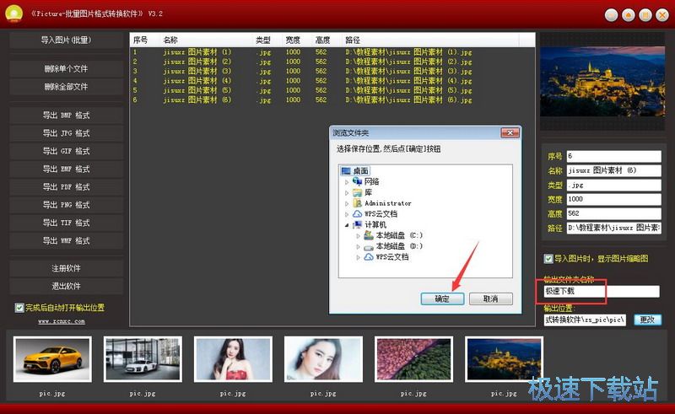Click 导入图片(批量) in left panel

pos(66,40)
